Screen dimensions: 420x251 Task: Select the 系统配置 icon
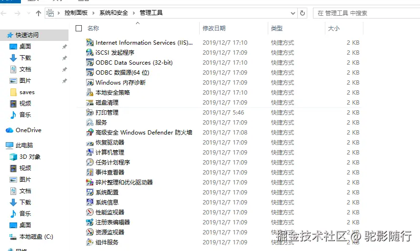(x=90, y=193)
